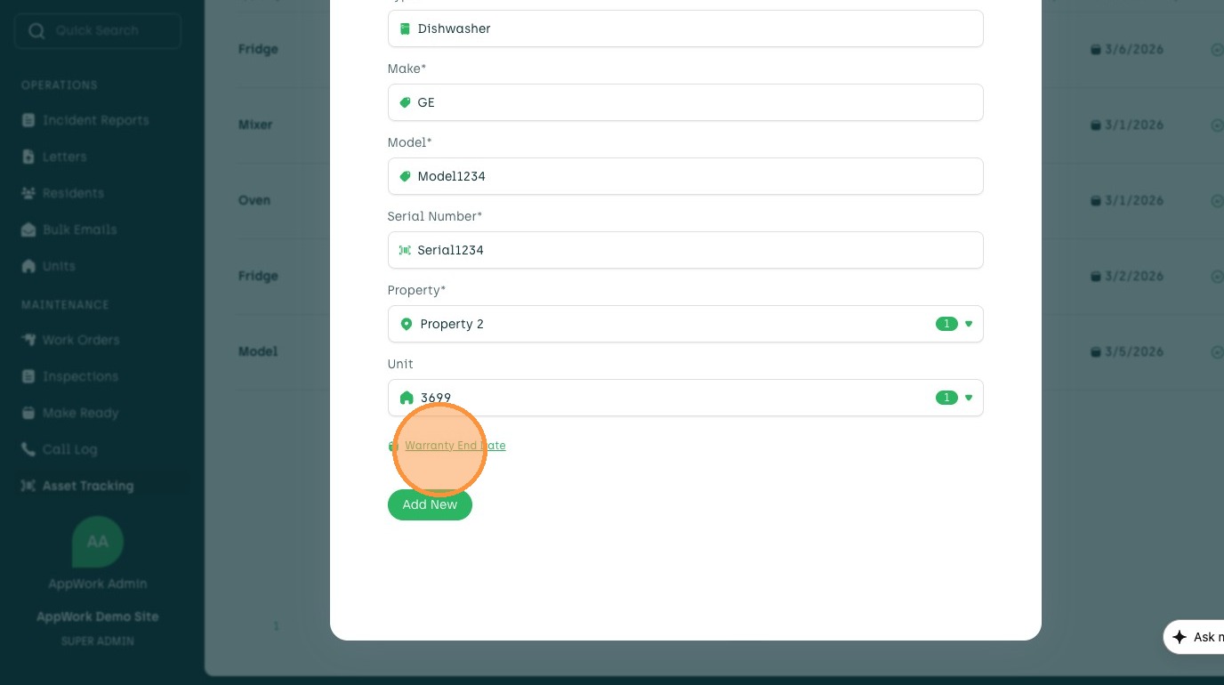Click the calendar icon beside 3/2/2026
The width and height of the screenshot is (1224, 685).
click(x=1096, y=277)
